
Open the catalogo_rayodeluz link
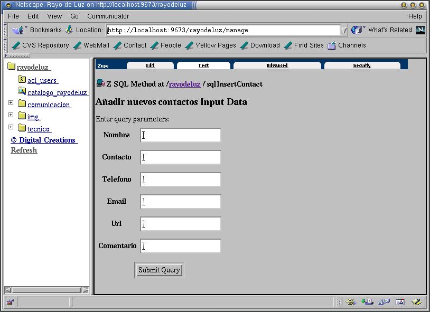pyautogui.click(x=57, y=92)
